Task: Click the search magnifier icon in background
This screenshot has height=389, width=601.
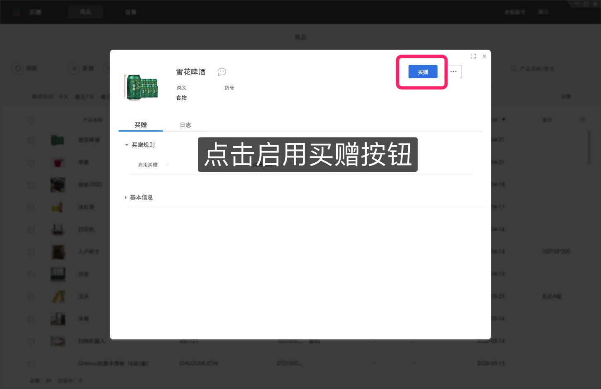Action: pyautogui.click(x=514, y=69)
